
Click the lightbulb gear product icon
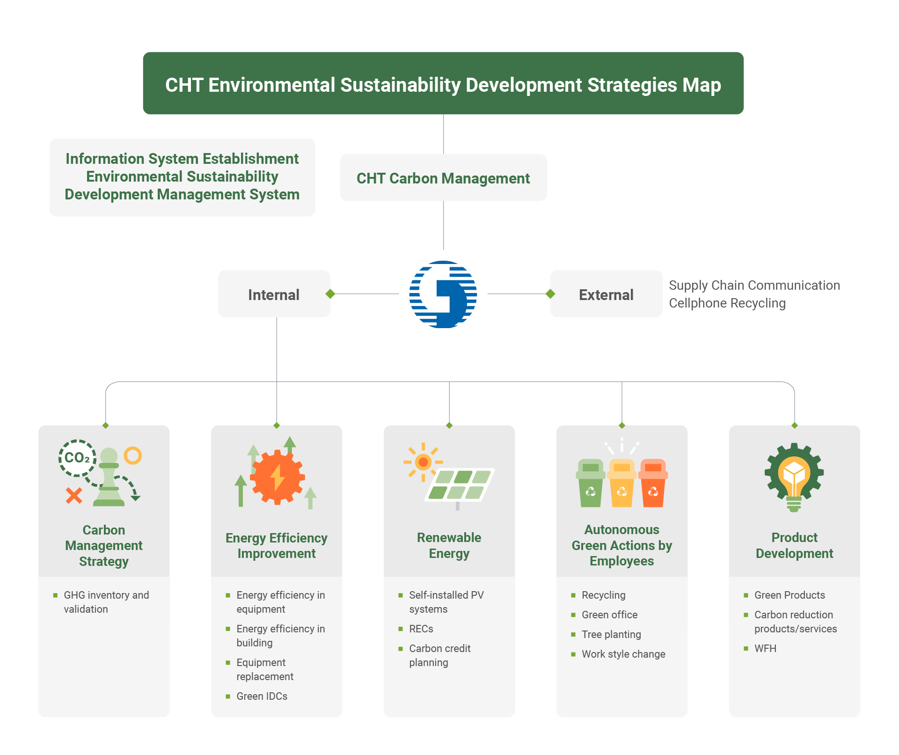point(794,477)
